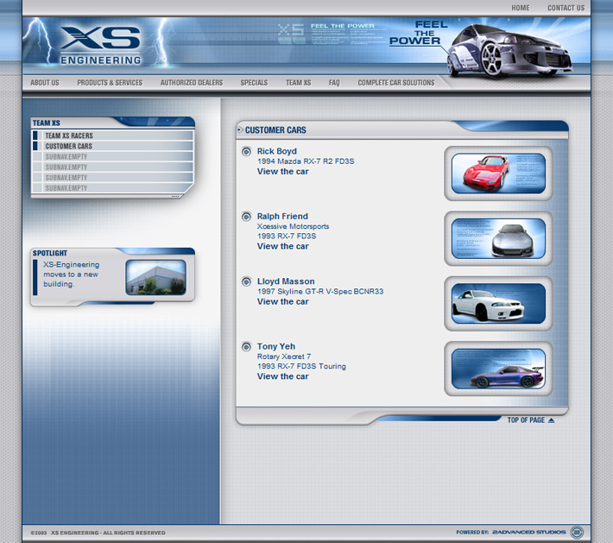This screenshot has height=543, width=613.
Task: Click the '1994 Mazda RX-7 R2 FD3S' text
Action: point(306,161)
